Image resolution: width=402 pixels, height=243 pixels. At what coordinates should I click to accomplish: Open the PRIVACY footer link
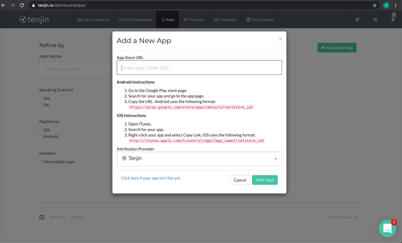(x=58, y=217)
